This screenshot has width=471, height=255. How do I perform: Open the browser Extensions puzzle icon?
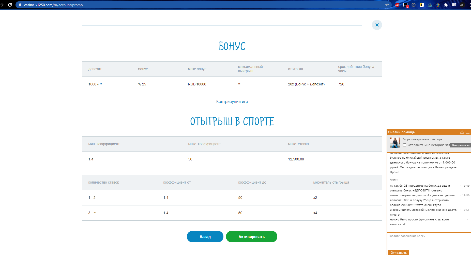point(446,5)
